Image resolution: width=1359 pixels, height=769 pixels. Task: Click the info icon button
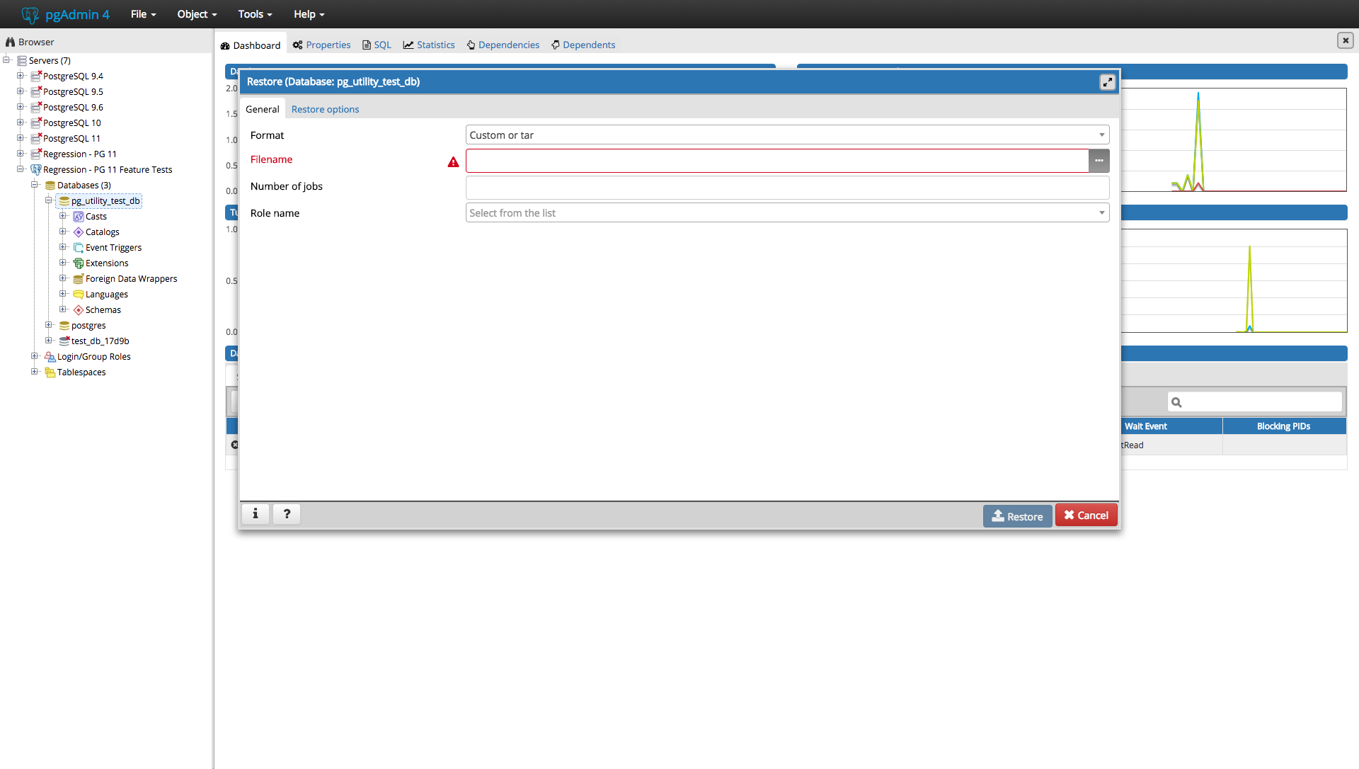256,514
